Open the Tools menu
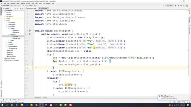The height and width of the screenshot is (107, 191). [40, 3]
